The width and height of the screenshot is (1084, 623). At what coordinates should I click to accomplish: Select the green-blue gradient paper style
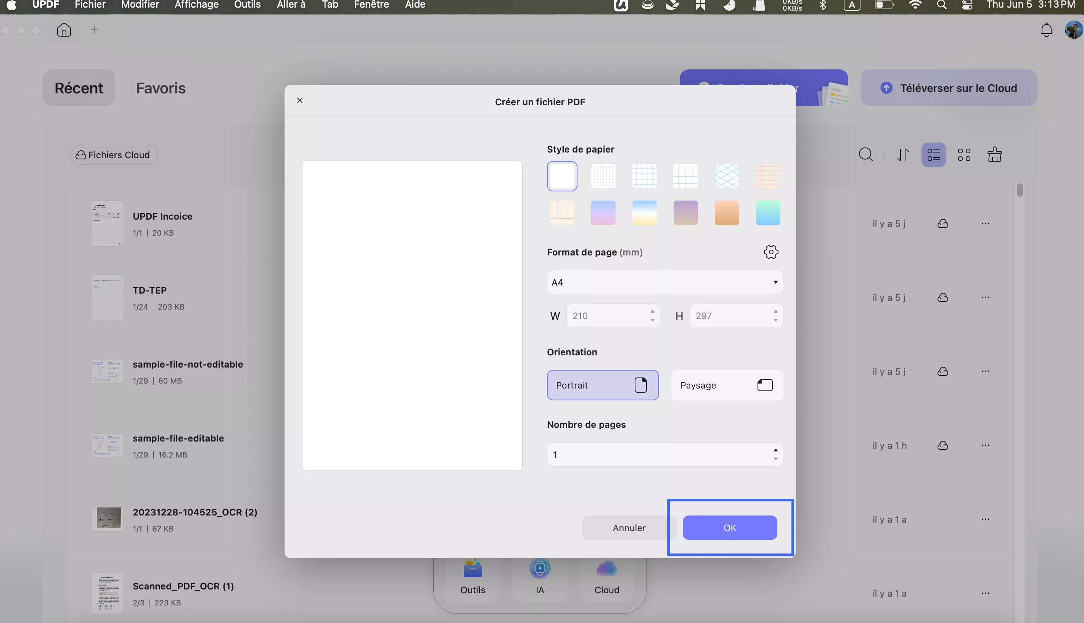[x=768, y=213]
